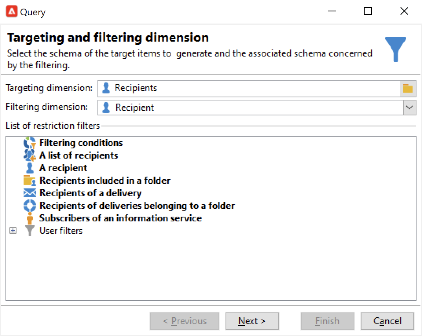
Task: Click the Recipients included in a folder icon
Action: (29, 181)
